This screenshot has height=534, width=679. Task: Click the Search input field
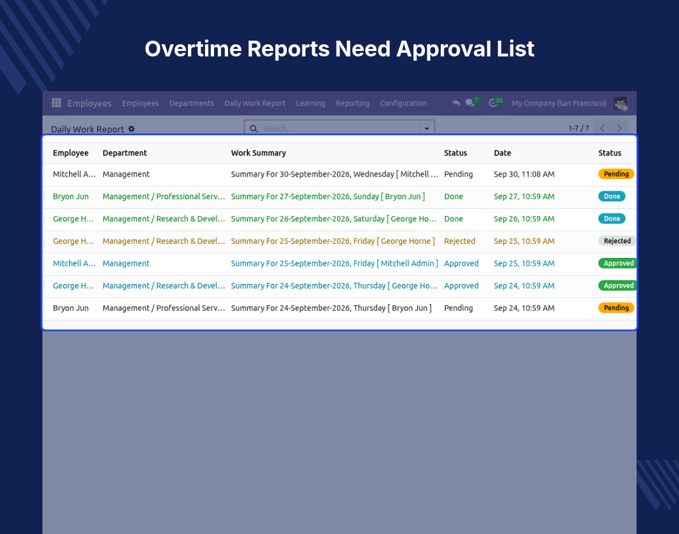click(340, 128)
